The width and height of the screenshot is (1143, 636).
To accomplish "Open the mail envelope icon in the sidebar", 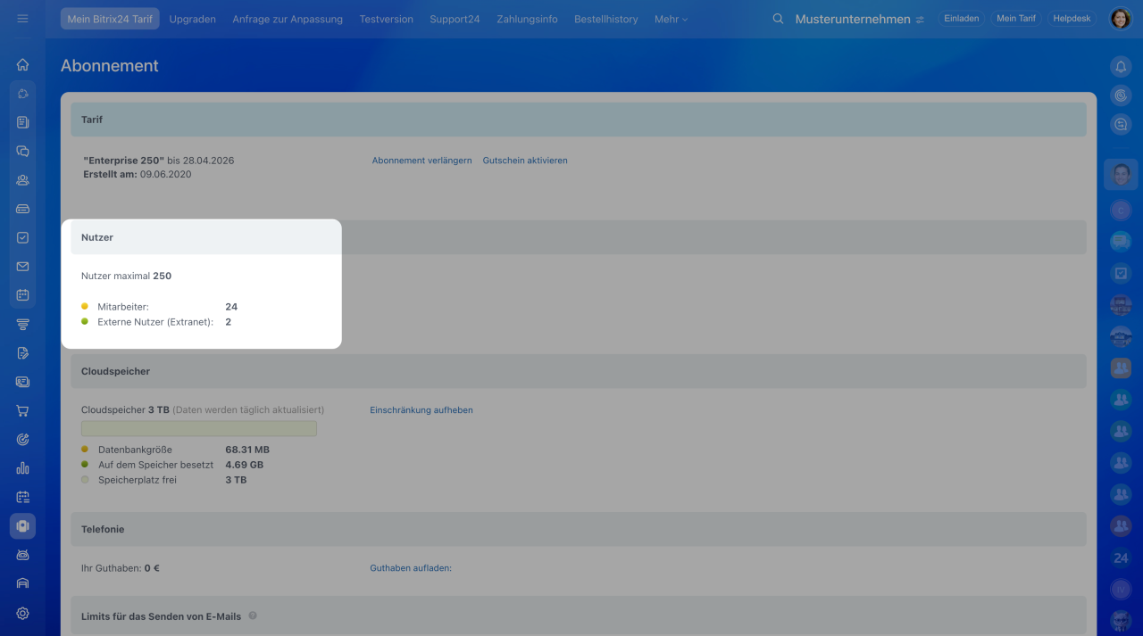I will click(x=22, y=266).
